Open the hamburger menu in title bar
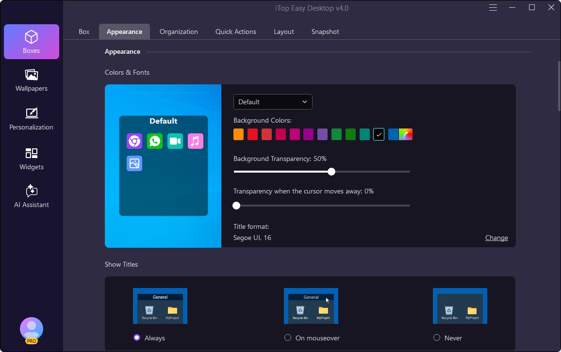 pos(493,8)
